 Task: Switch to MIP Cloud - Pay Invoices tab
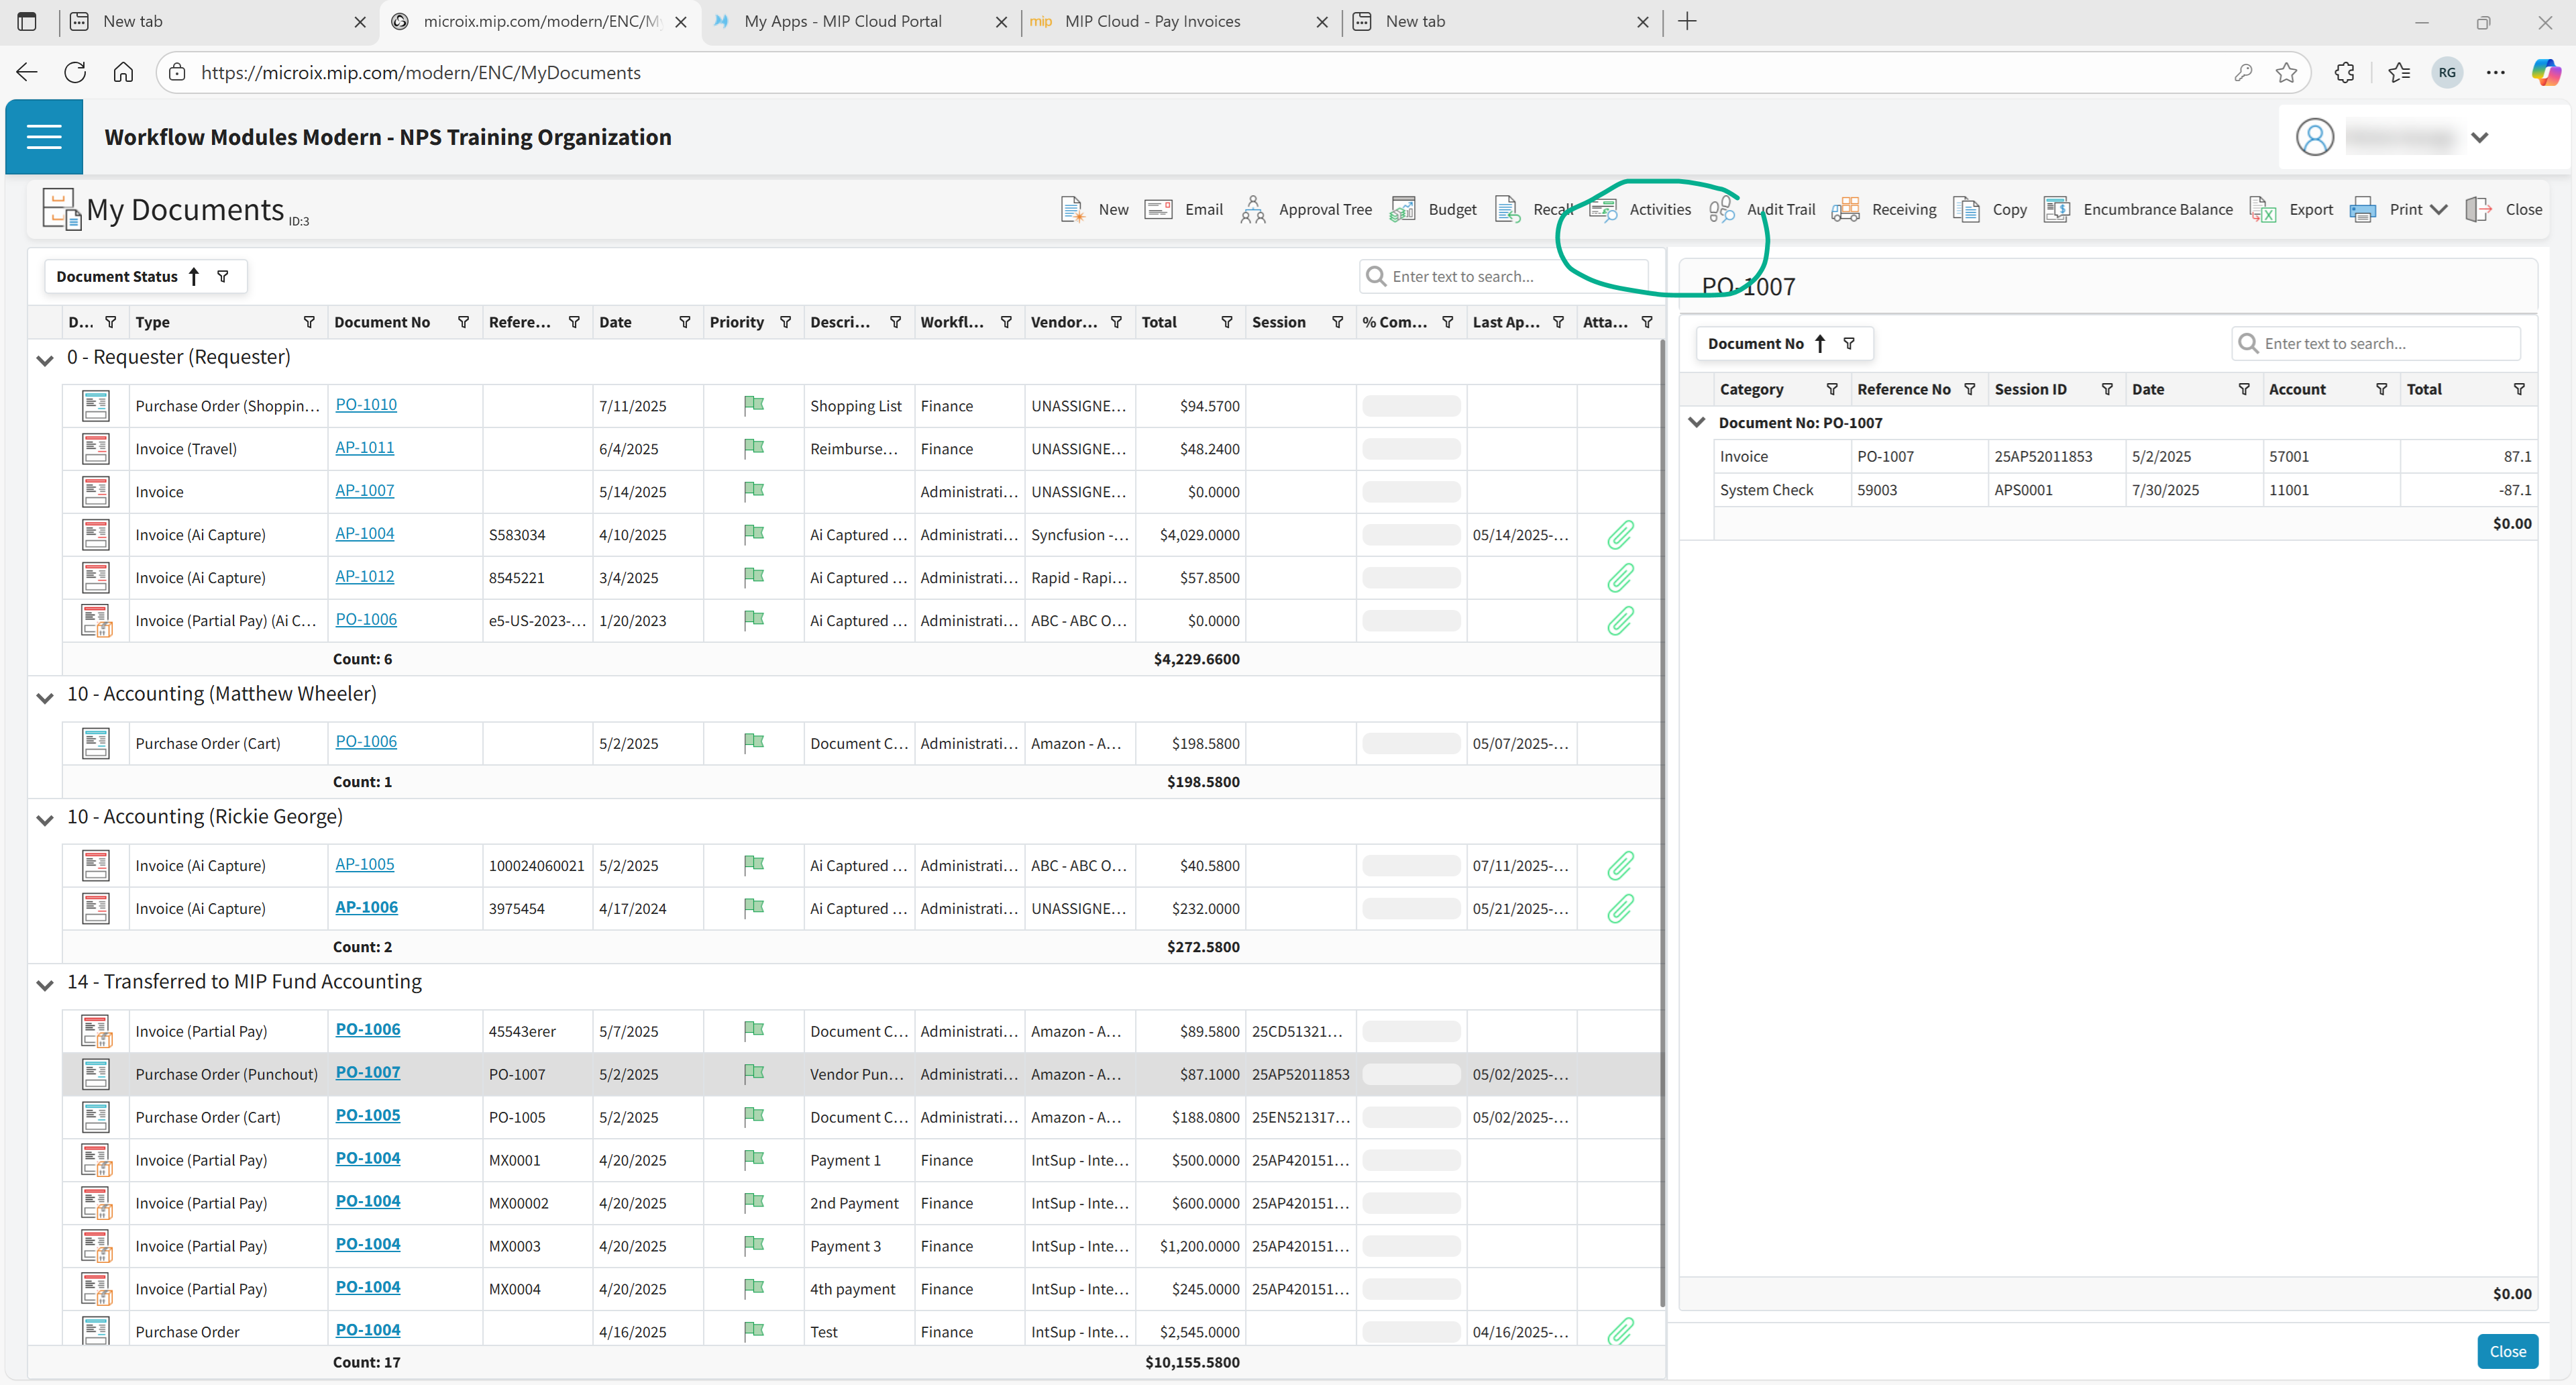[1152, 21]
